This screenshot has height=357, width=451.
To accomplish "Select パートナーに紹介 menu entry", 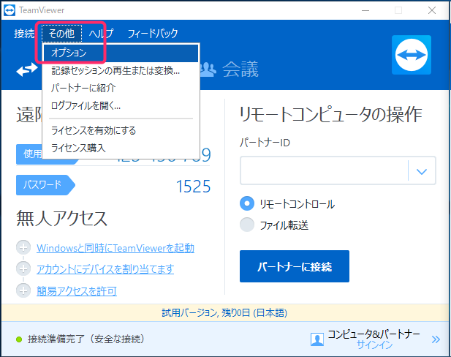I will [121, 88].
